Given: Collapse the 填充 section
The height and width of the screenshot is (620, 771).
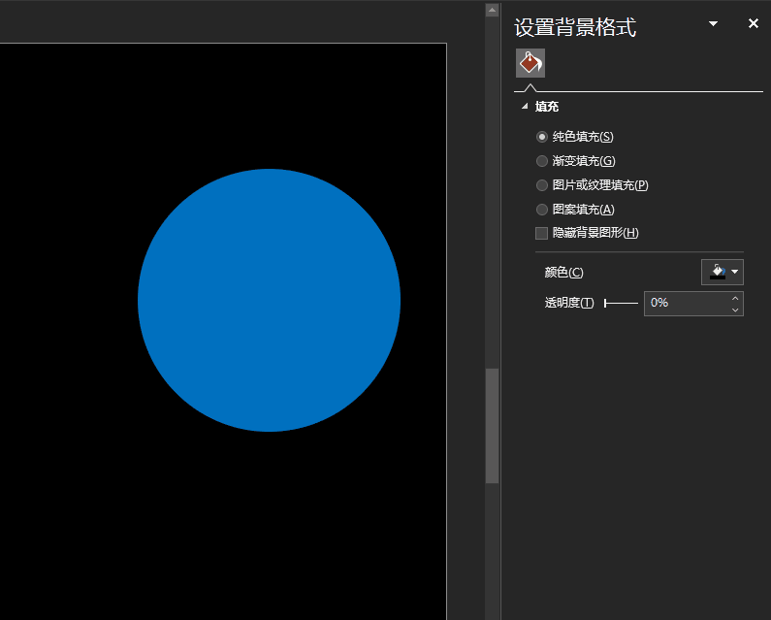Looking at the screenshot, I should tap(525, 106).
